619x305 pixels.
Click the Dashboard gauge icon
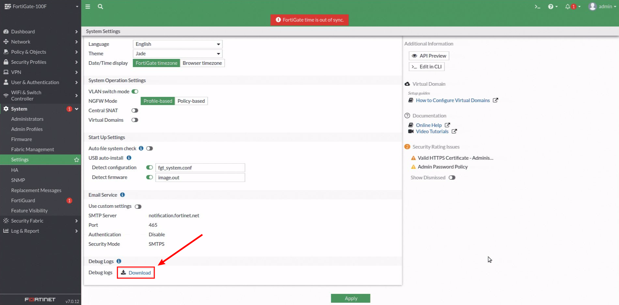click(x=6, y=32)
